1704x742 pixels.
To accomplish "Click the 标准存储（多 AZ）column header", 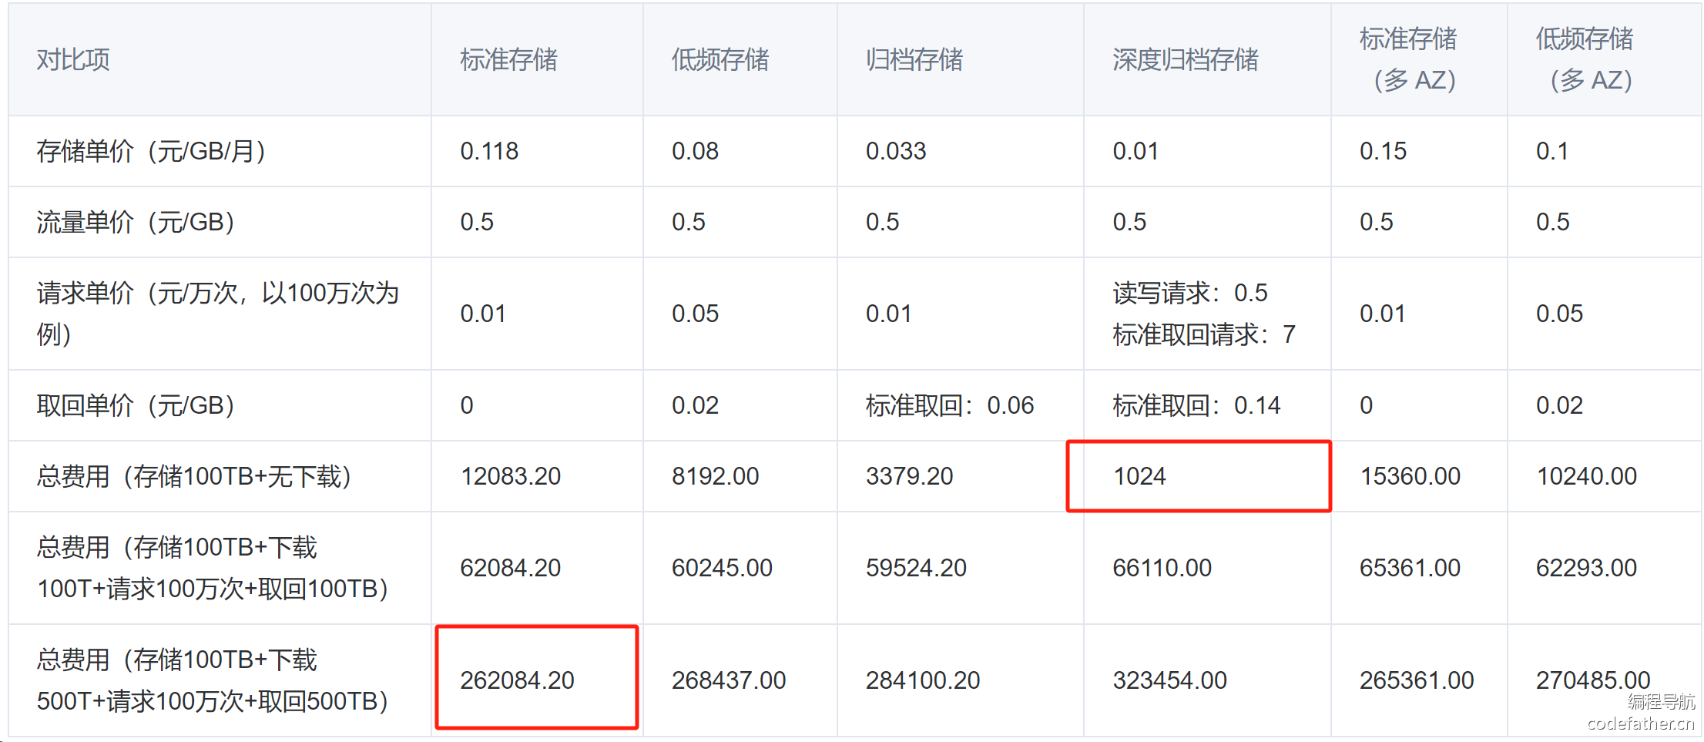I will pos(1408,59).
